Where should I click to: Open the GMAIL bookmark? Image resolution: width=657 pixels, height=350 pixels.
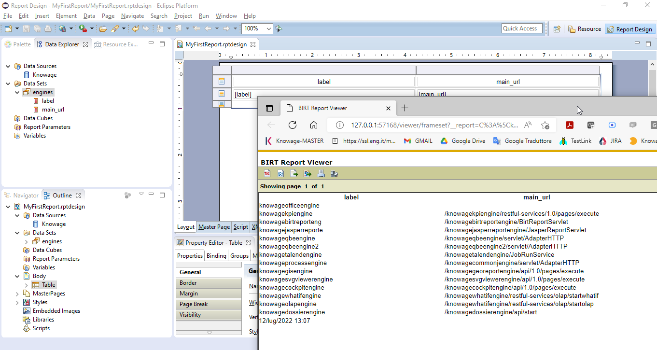pos(418,141)
